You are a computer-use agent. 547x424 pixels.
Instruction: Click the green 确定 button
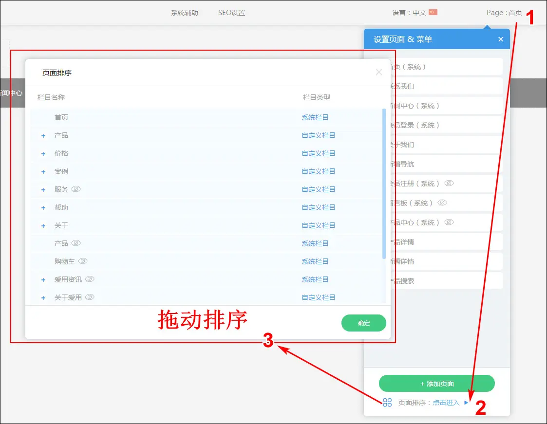coord(363,323)
